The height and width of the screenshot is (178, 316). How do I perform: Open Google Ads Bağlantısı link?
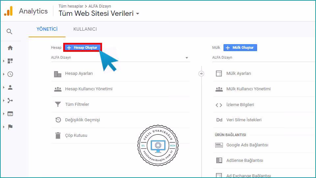click(x=247, y=145)
